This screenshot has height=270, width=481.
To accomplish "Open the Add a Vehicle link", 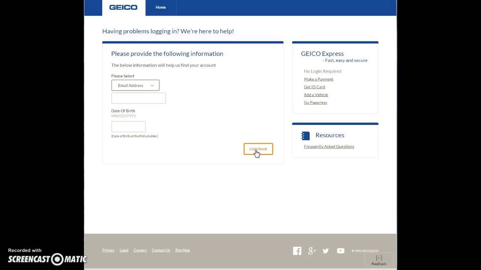I will coord(316,95).
